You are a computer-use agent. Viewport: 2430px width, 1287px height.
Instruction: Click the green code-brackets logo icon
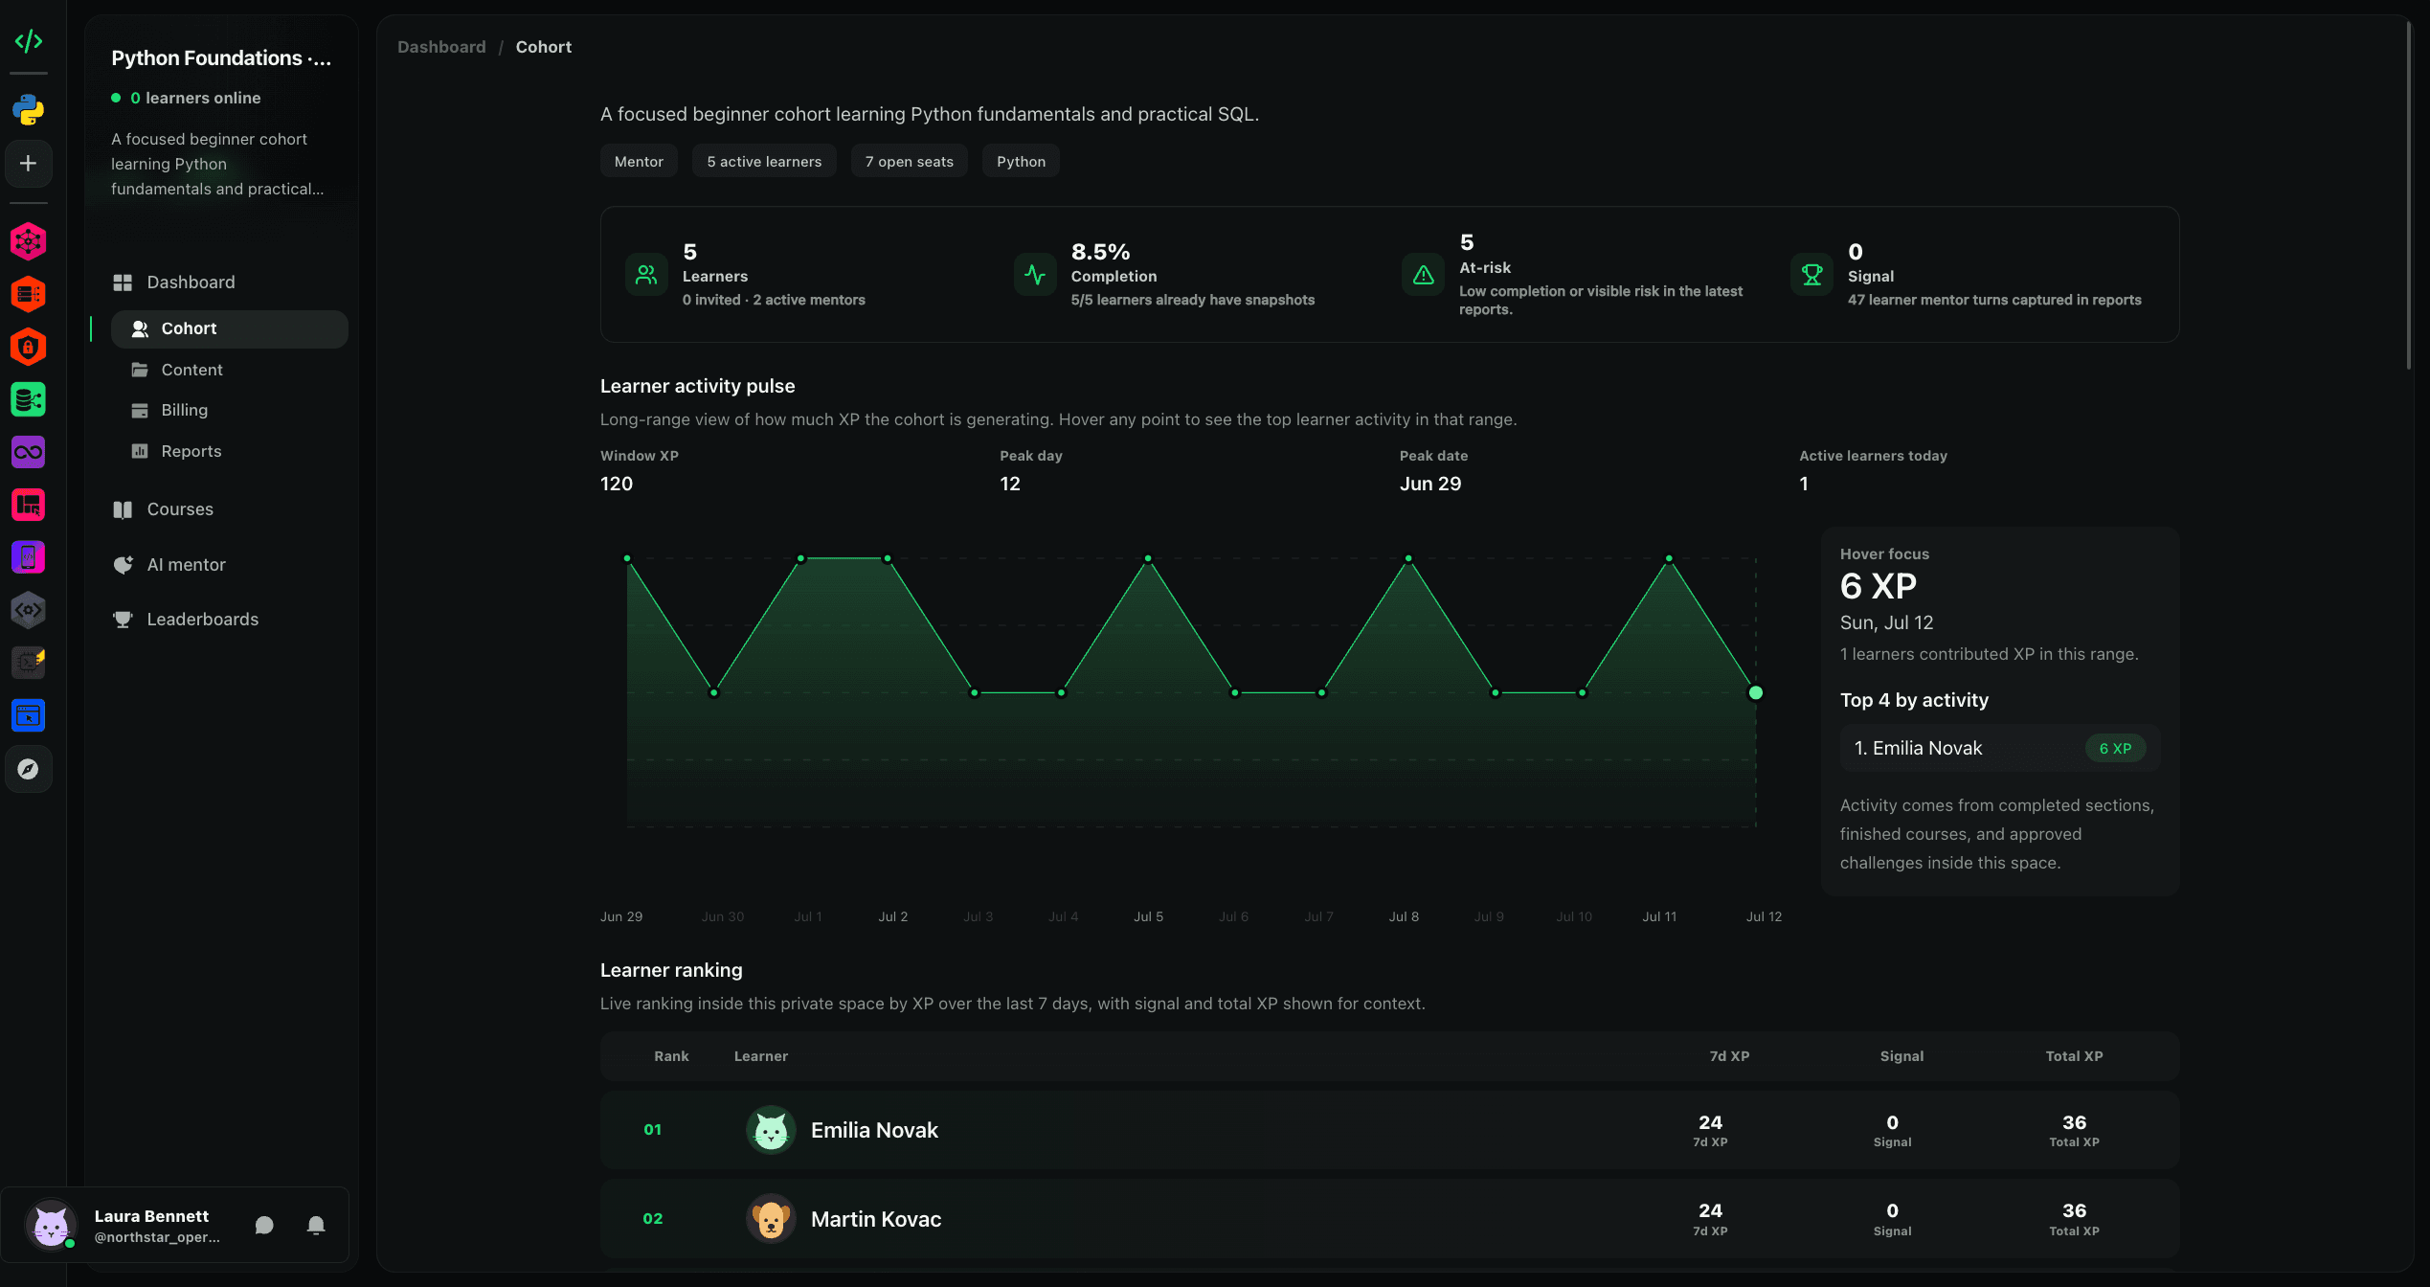[29, 41]
